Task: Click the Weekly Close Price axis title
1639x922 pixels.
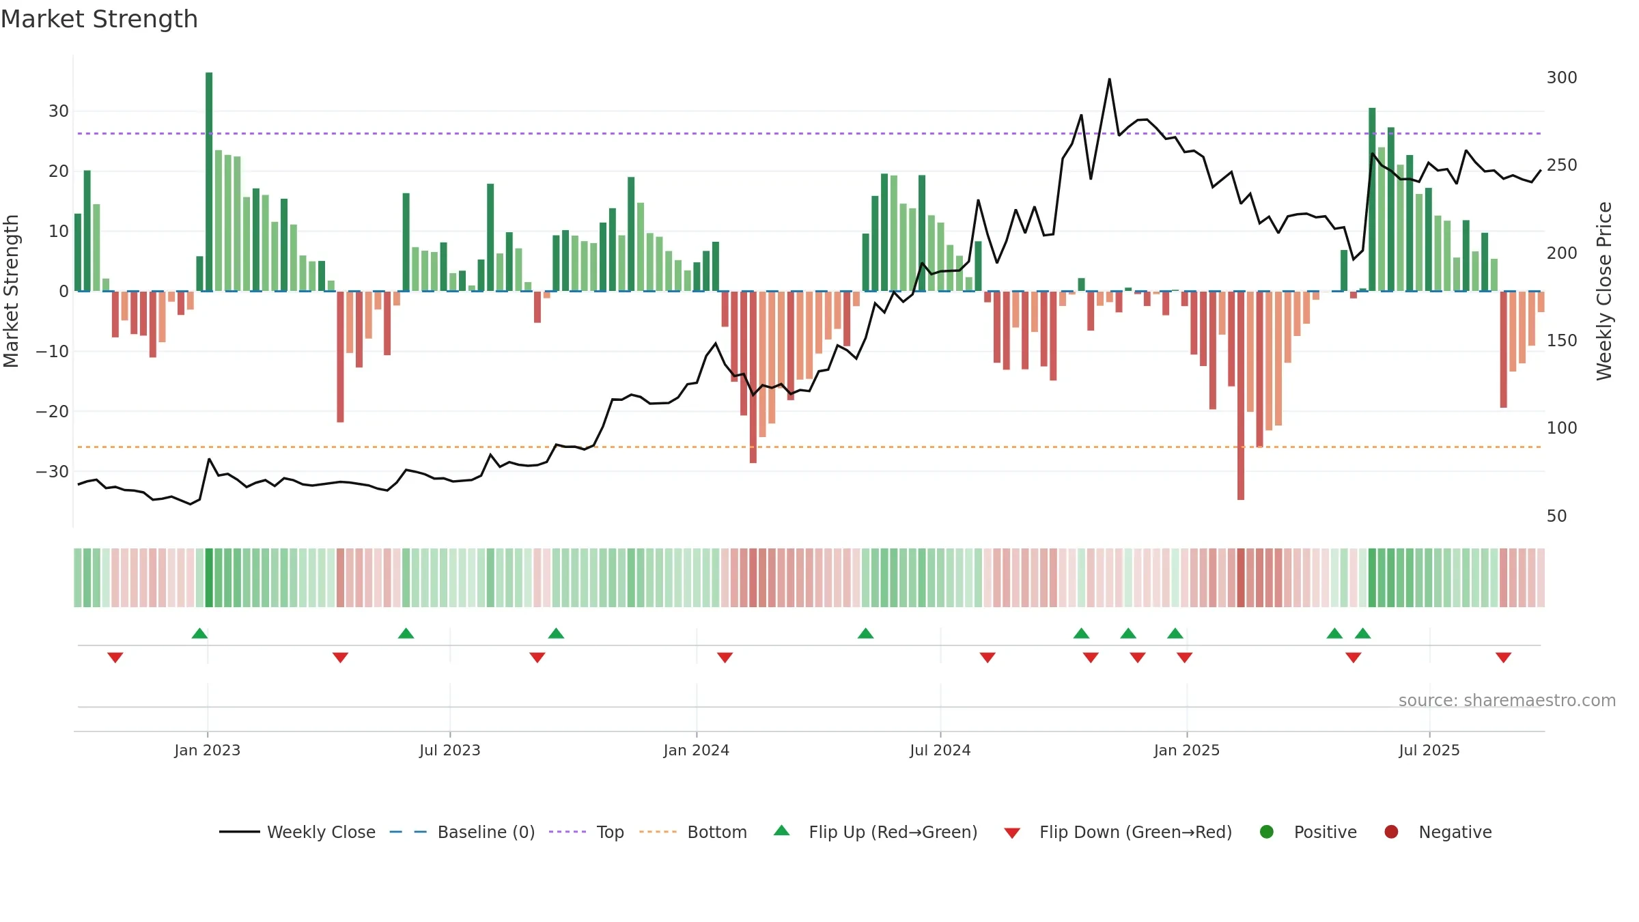Action: click(1604, 291)
